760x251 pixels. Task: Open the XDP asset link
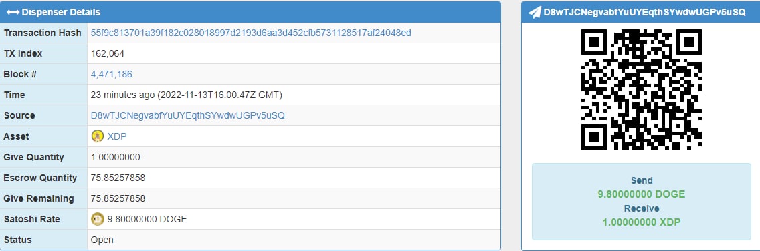[x=117, y=136]
